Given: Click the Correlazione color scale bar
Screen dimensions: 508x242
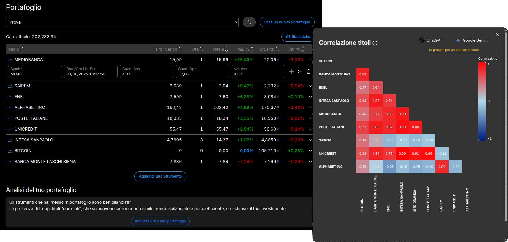Looking at the screenshot, I should click(482, 101).
